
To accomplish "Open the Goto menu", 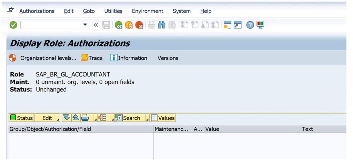I will click(x=89, y=11).
